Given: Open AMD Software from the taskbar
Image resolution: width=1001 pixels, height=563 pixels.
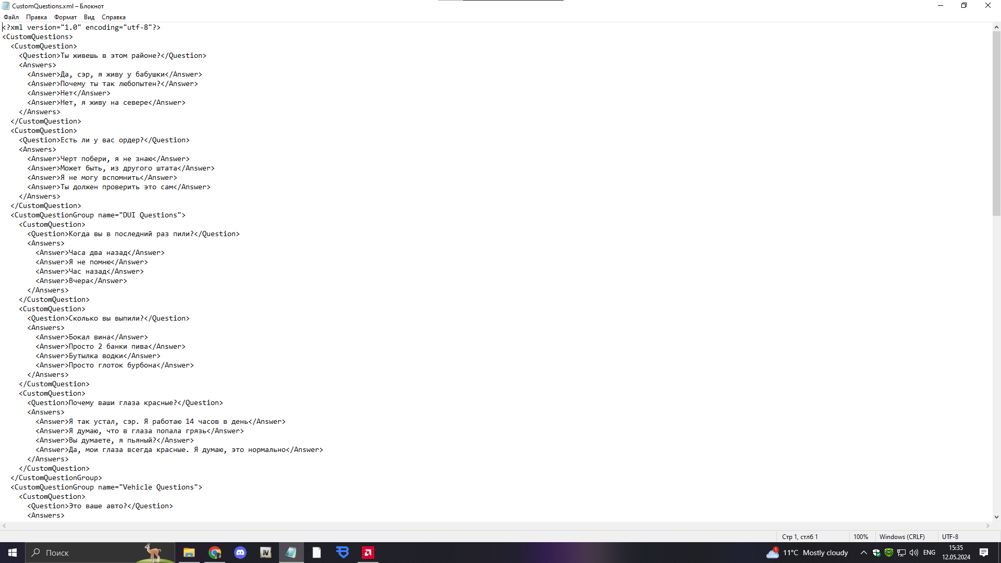Looking at the screenshot, I should pyautogui.click(x=368, y=553).
